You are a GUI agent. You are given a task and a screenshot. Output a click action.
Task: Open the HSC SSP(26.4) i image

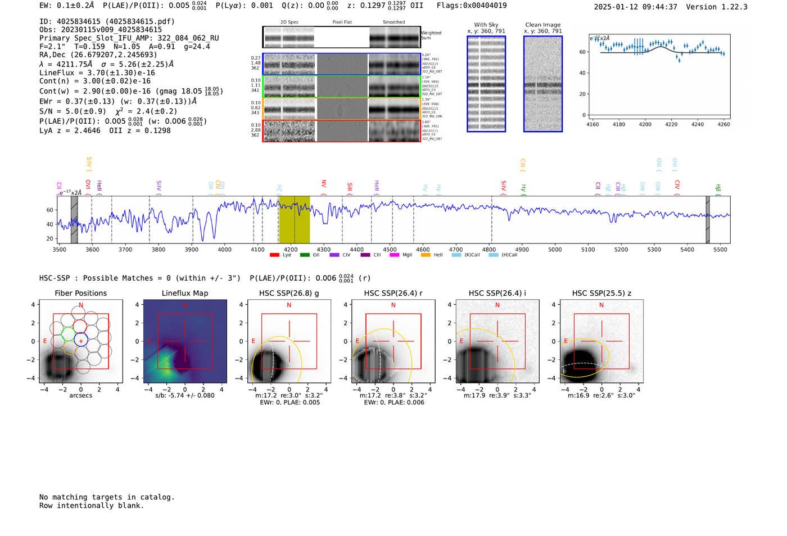[x=497, y=341]
